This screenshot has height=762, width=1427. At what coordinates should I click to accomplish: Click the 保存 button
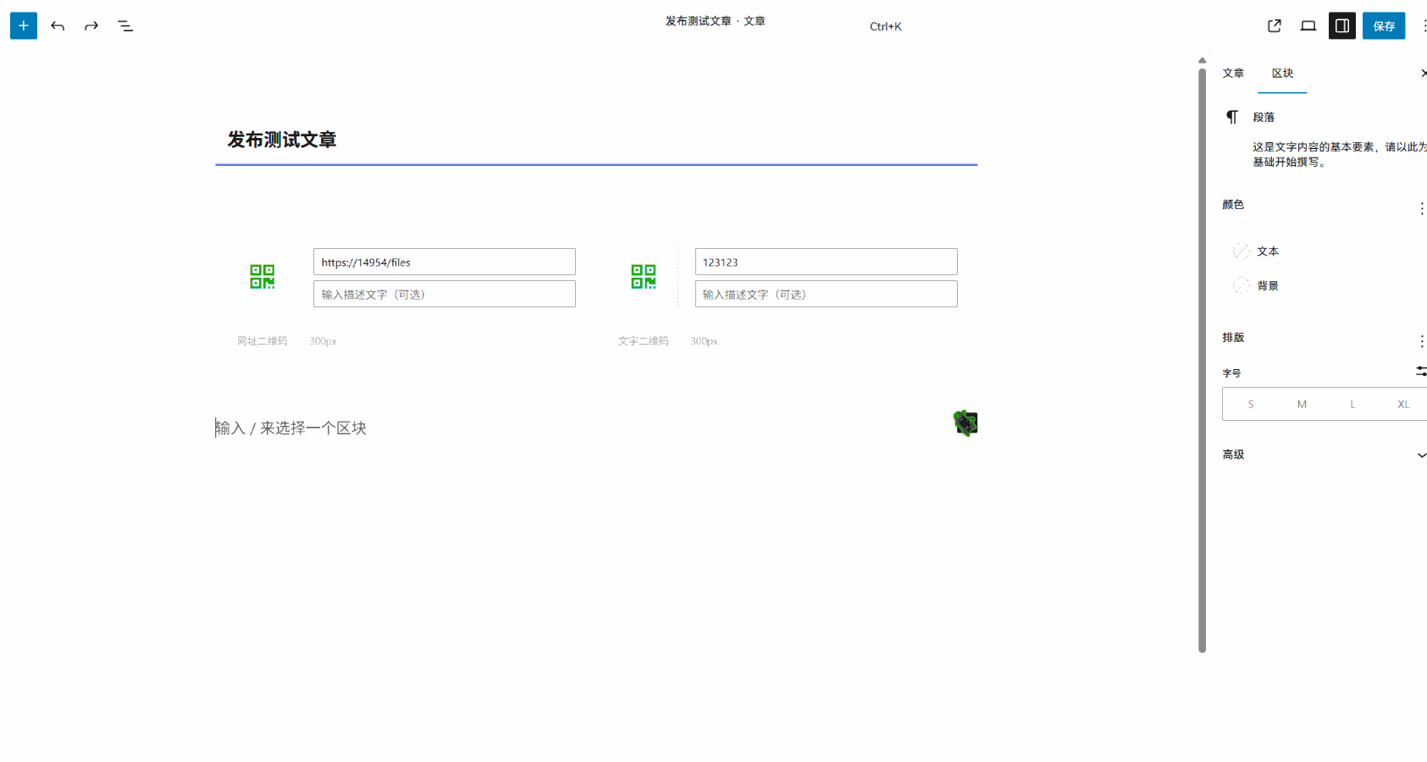click(x=1384, y=25)
